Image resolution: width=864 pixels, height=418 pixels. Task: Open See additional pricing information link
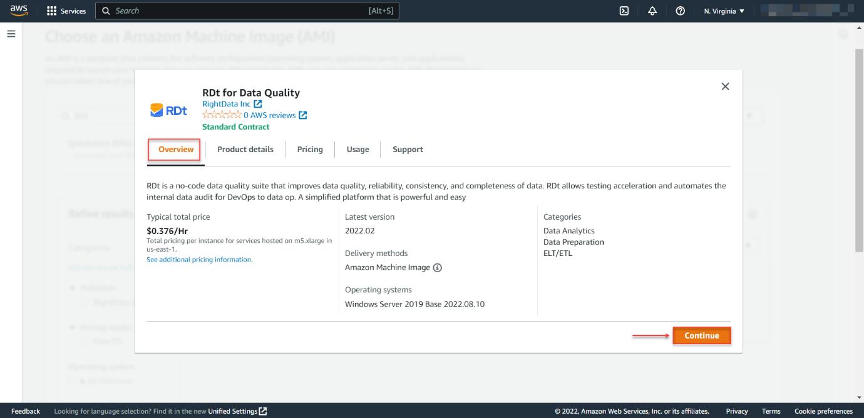pyautogui.click(x=200, y=260)
